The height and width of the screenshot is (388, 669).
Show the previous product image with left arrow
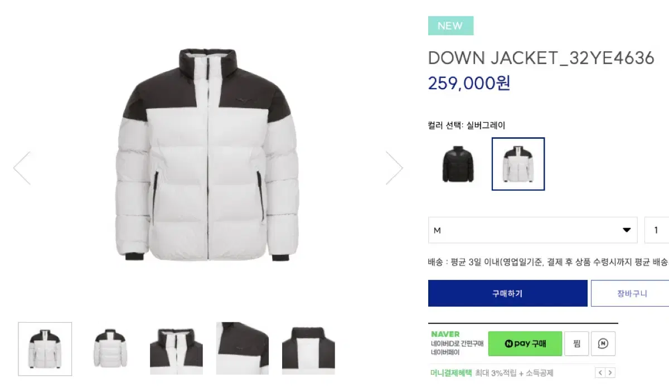coord(22,168)
